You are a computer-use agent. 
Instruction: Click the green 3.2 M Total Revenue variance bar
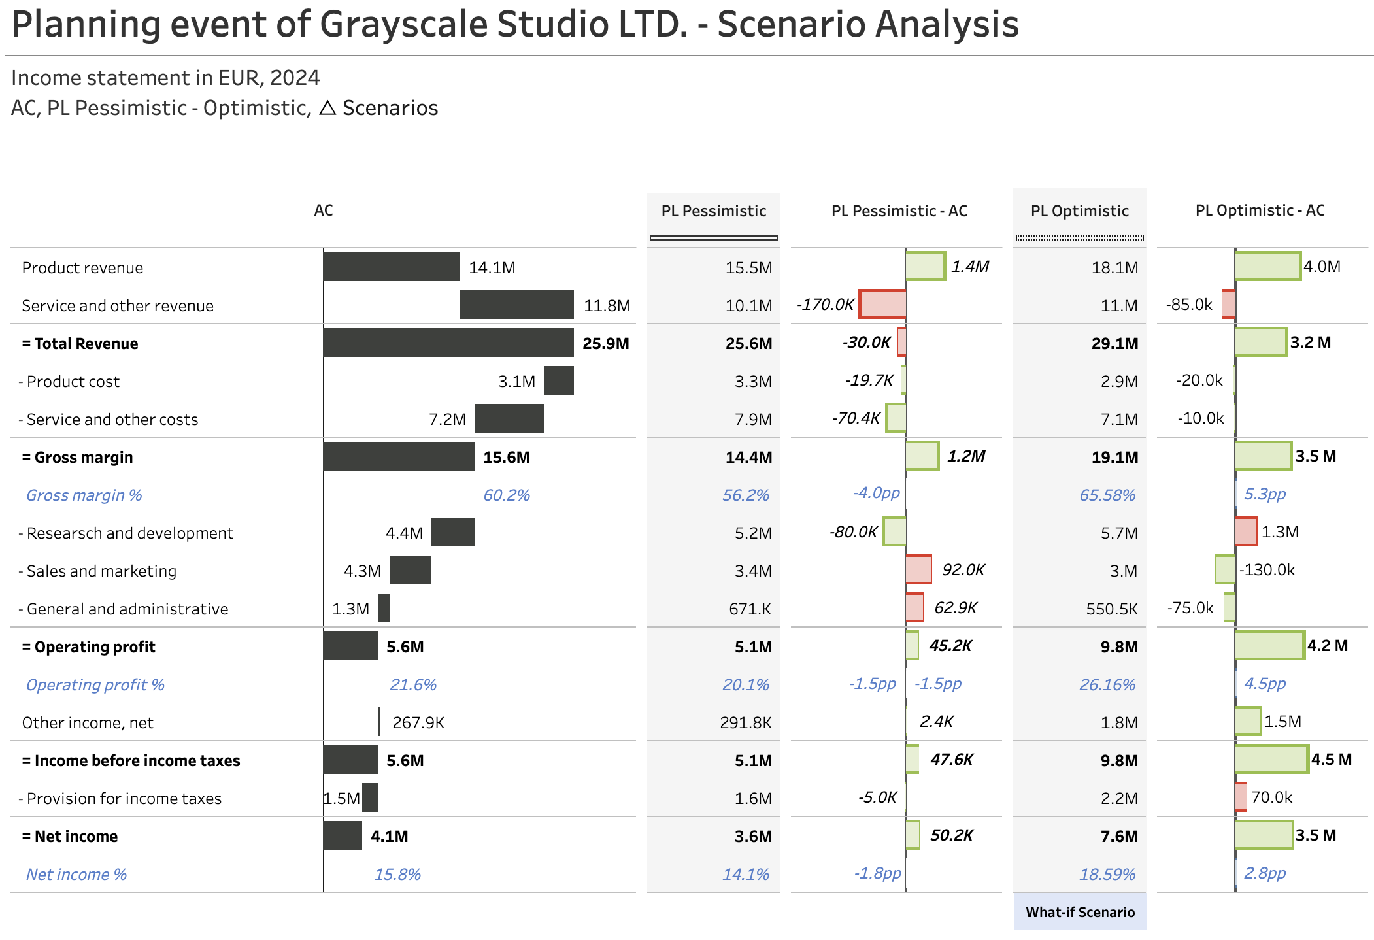pyautogui.click(x=1261, y=342)
